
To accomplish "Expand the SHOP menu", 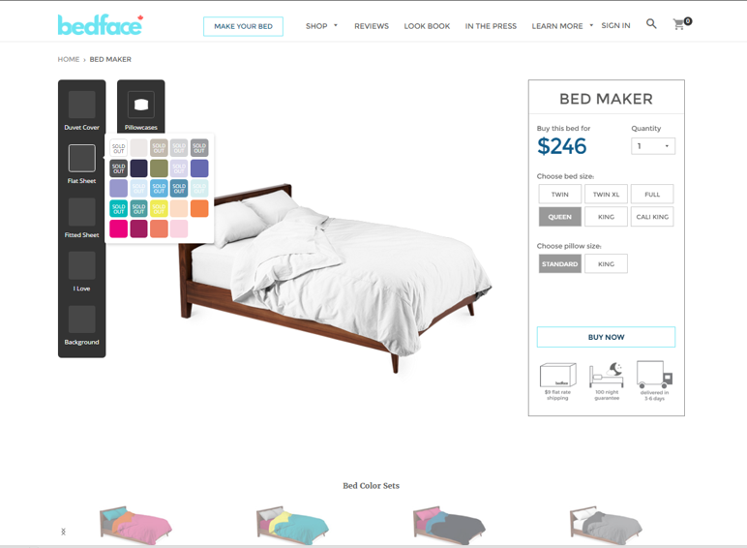I will click(x=321, y=26).
